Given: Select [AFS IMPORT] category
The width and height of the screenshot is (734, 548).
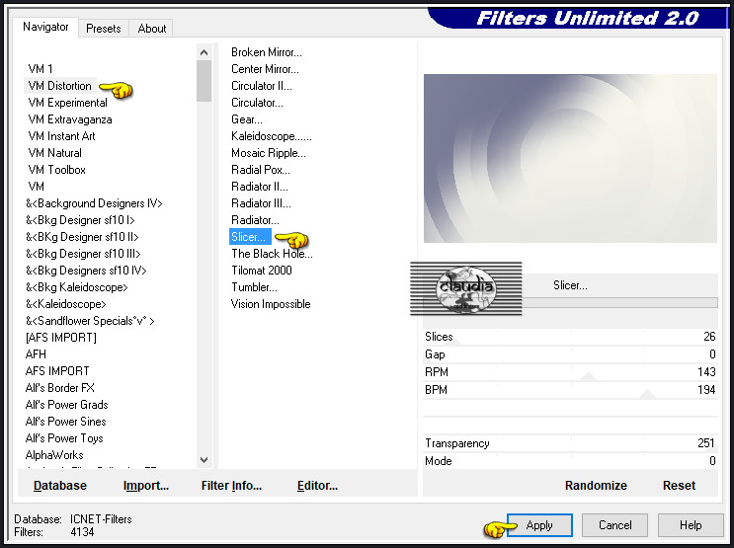Looking at the screenshot, I should (x=61, y=338).
